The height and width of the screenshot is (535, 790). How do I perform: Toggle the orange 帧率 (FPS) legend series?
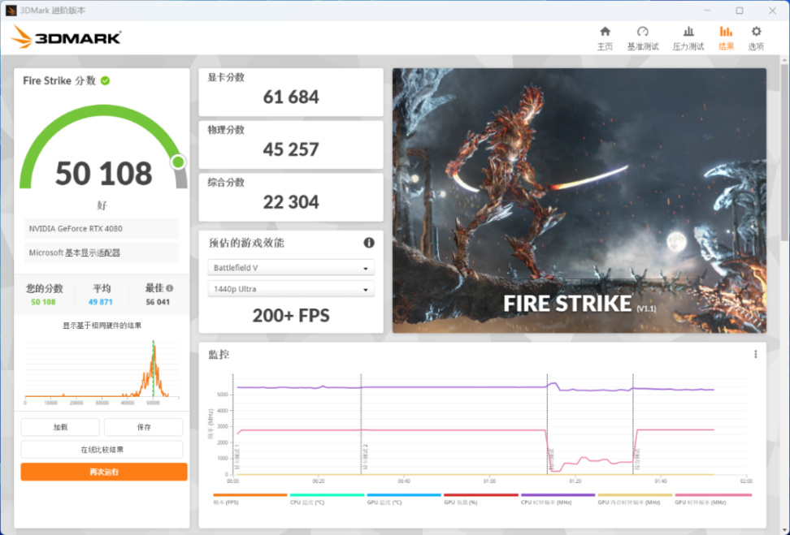pyautogui.click(x=250, y=498)
